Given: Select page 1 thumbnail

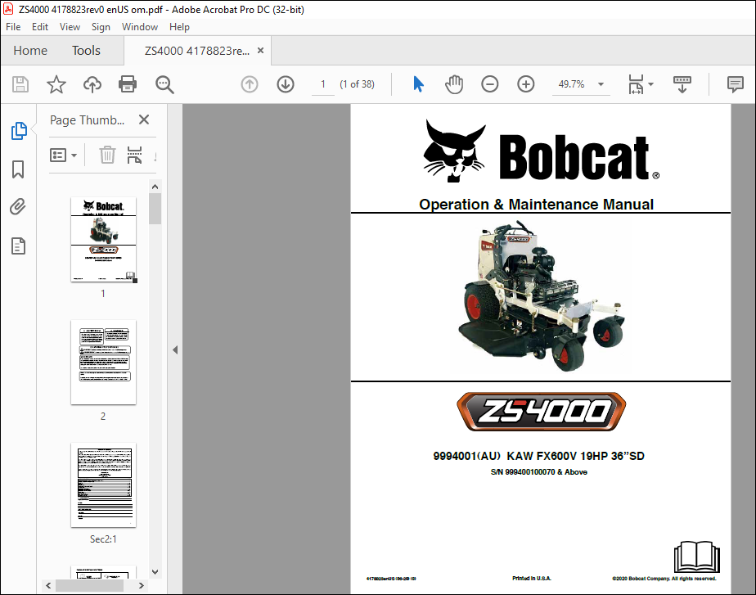Looking at the screenshot, I should tap(103, 240).
